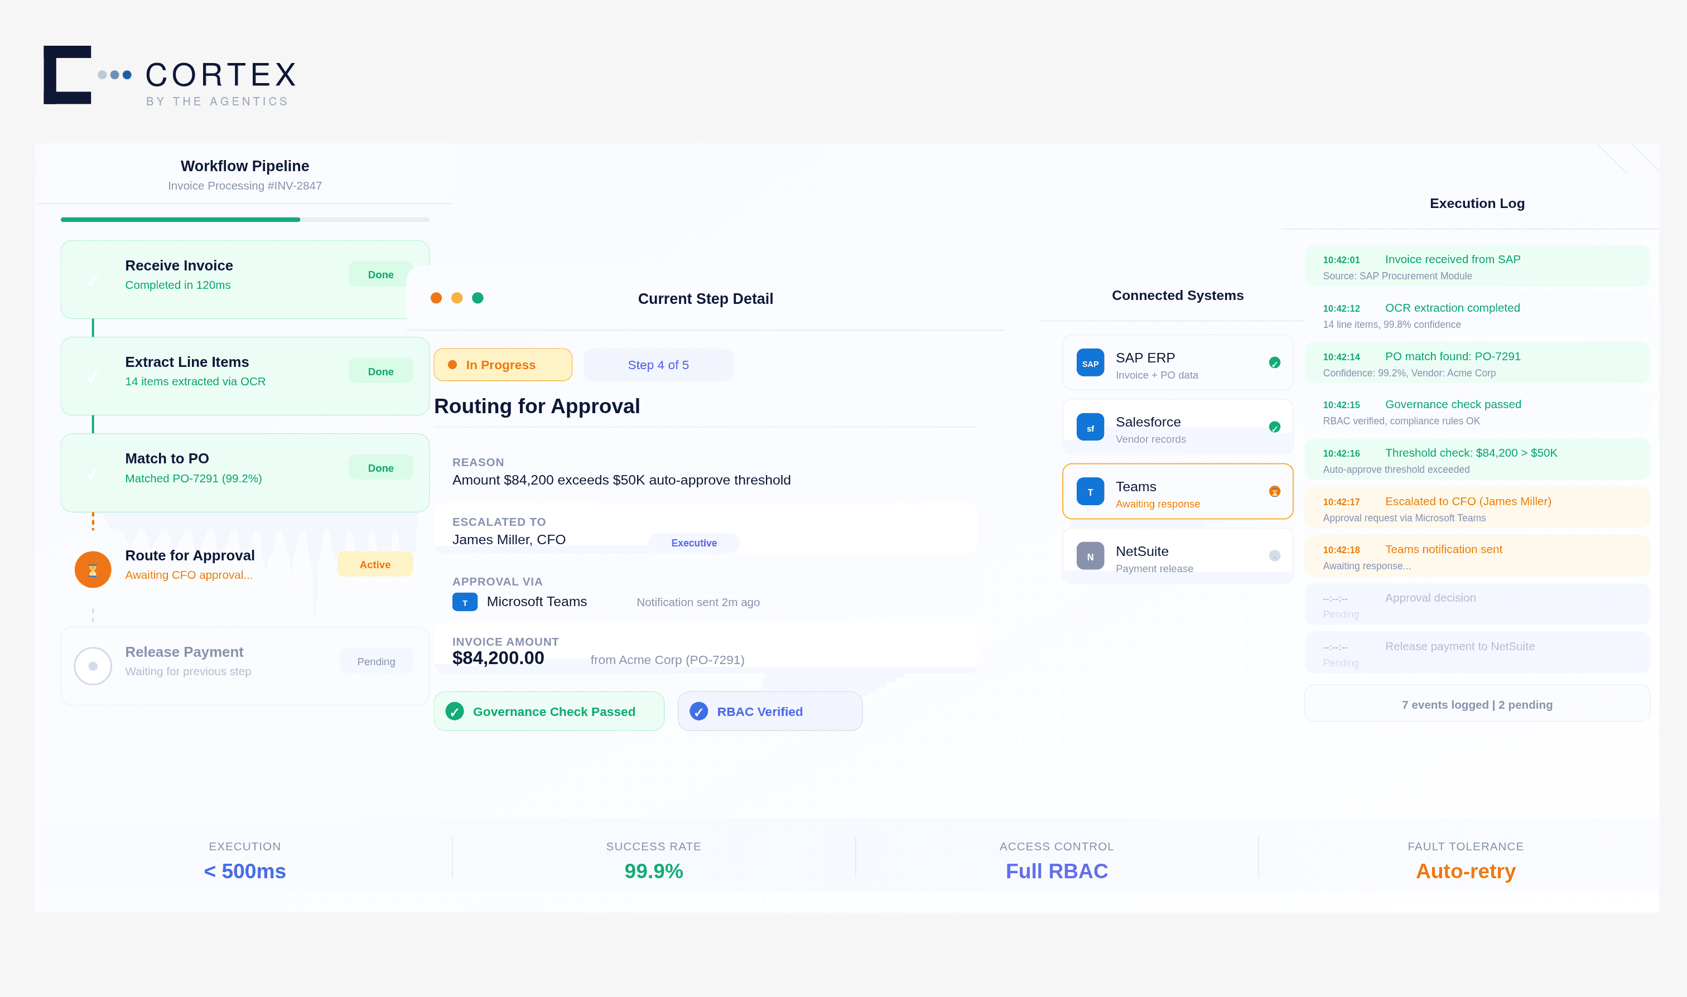This screenshot has width=1687, height=997.
Task: Click the Executive badge next to James Miller
Action: point(693,543)
